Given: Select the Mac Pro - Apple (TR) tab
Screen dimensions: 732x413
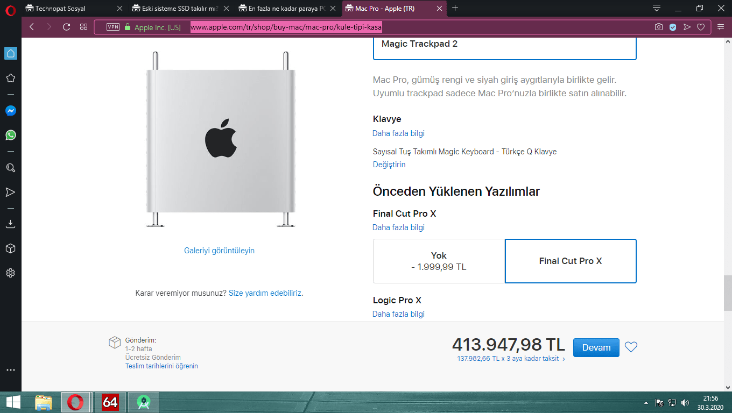Looking at the screenshot, I should (x=395, y=9).
